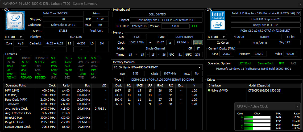Click the Intel Core i7 logo
The image size is (303, 132).
click(x=15, y=21)
